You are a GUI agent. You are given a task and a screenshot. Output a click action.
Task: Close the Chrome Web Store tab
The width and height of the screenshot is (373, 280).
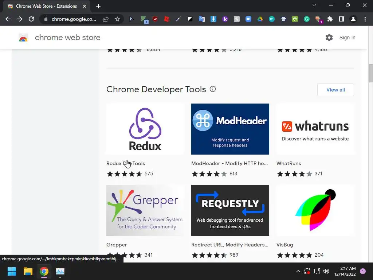[85, 6]
